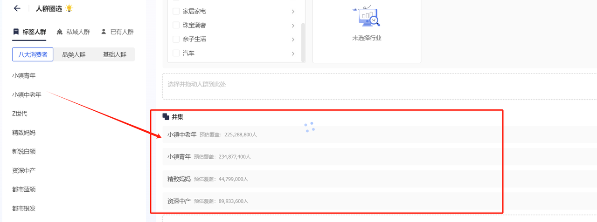This screenshot has width=597, height=222.
Task: Click the 已有人群 person icon
Action: pyautogui.click(x=104, y=32)
